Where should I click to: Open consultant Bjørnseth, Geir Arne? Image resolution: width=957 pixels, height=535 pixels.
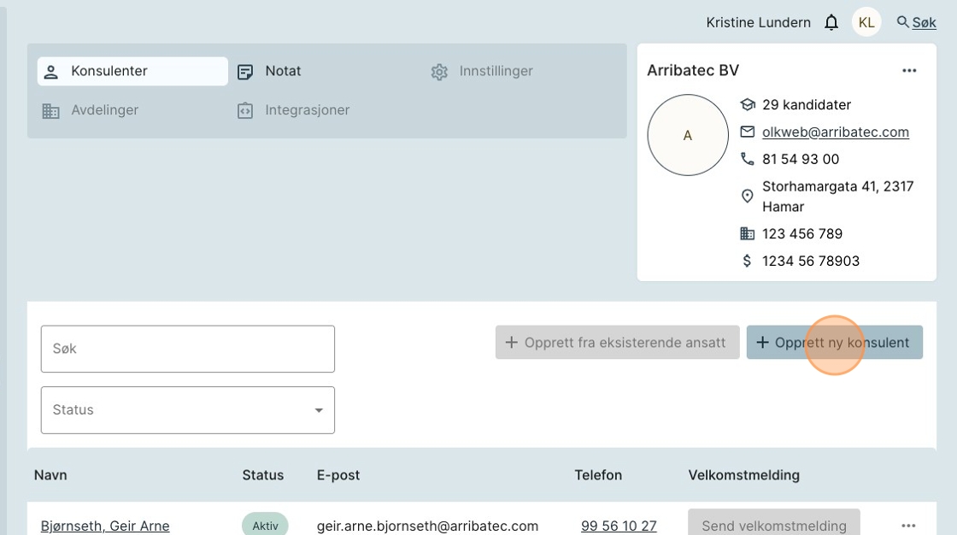tap(105, 526)
